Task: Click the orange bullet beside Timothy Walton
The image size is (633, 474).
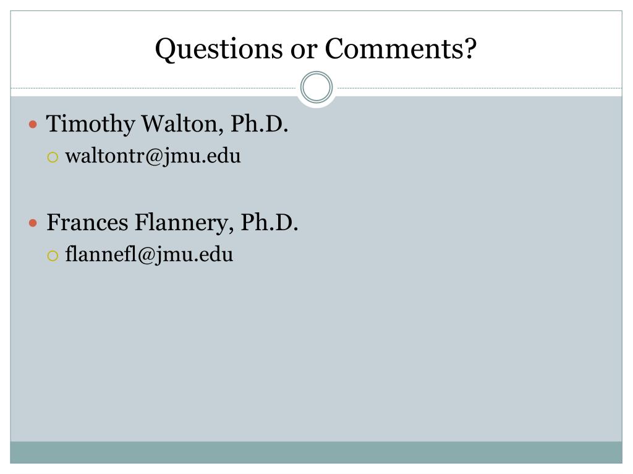Action: click(33, 124)
